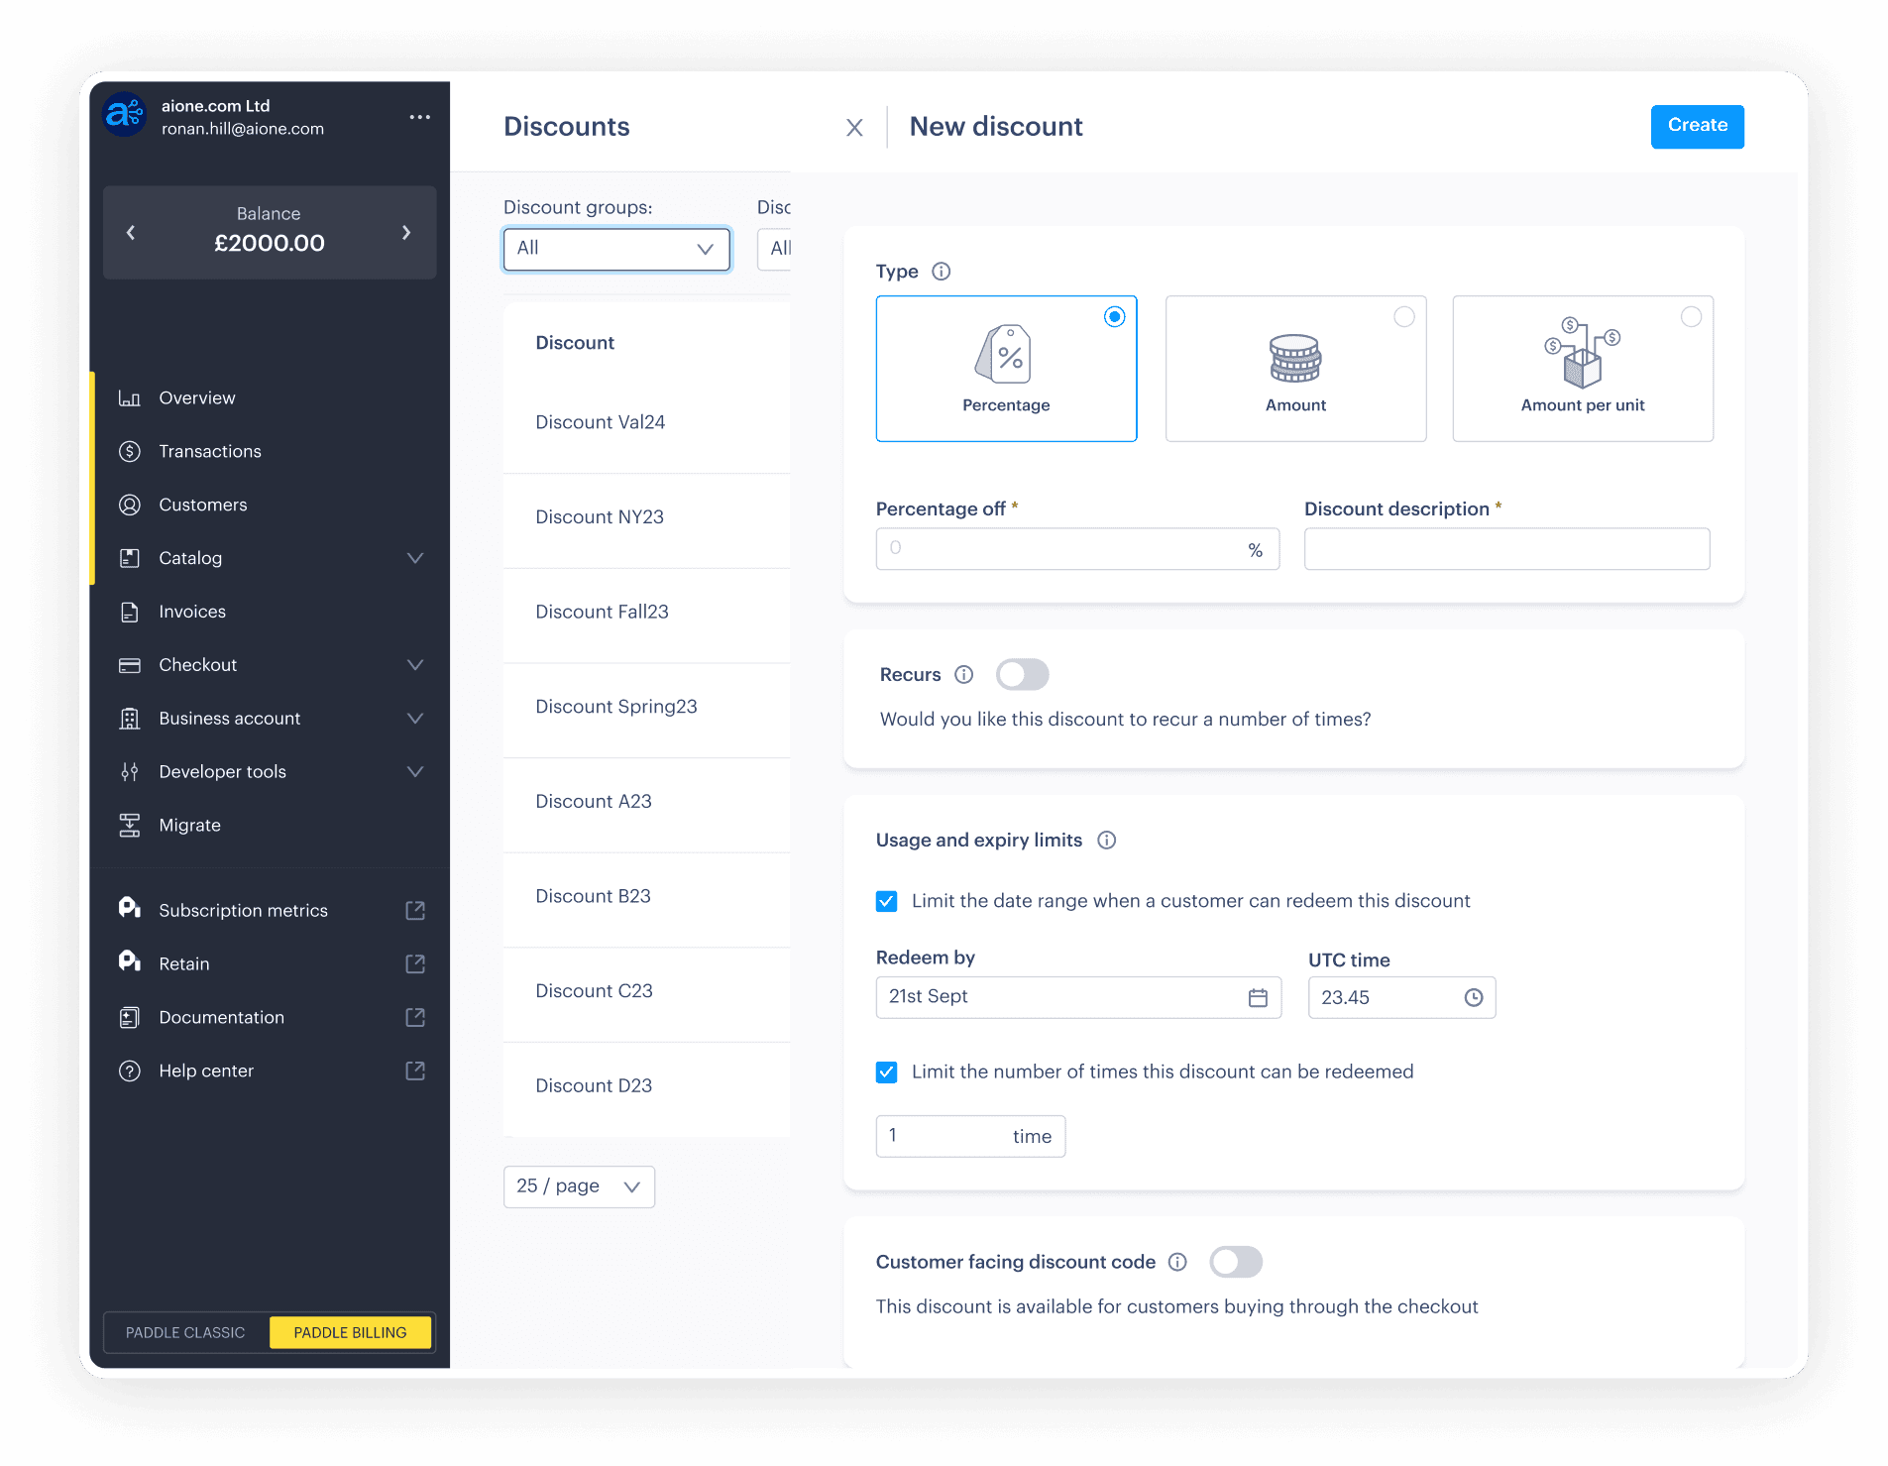
Task: Switch to Paddle Classic tab
Action: pyautogui.click(x=185, y=1333)
